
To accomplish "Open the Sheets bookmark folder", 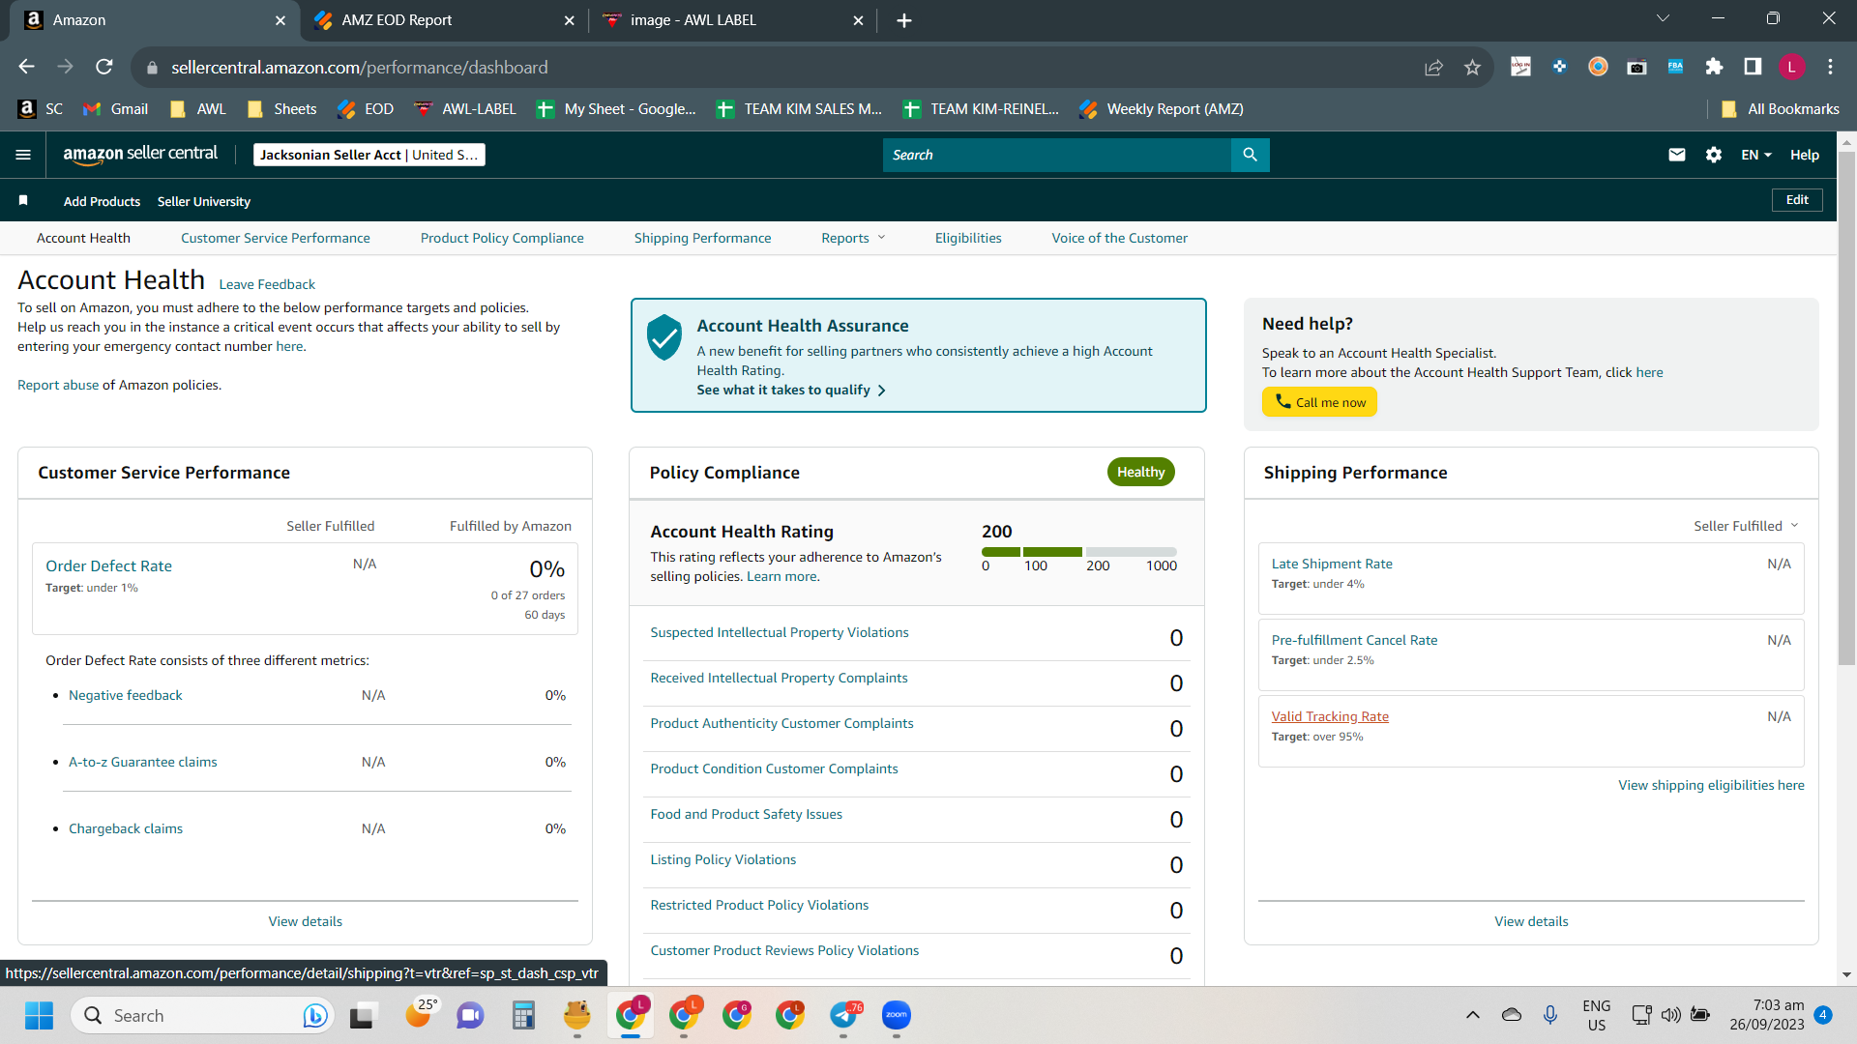I will tap(282, 109).
